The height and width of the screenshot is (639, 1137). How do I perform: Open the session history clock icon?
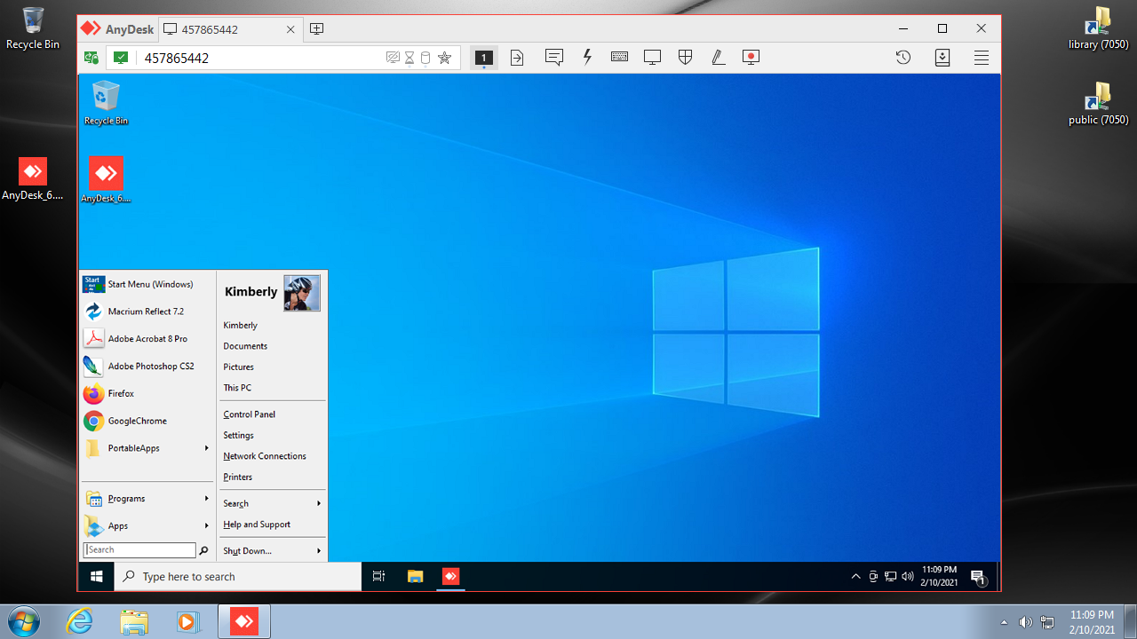(902, 58)
